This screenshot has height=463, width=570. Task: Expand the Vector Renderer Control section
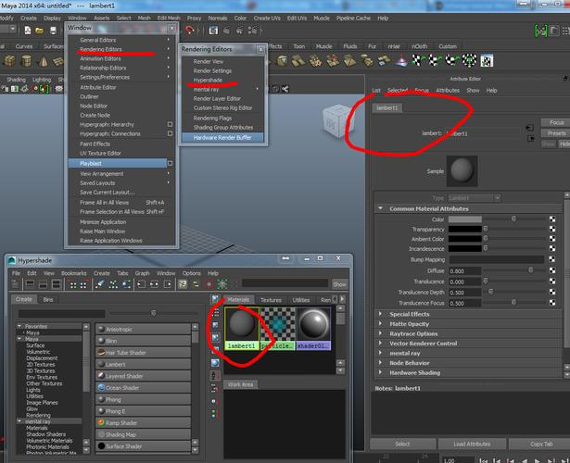[x=380, y=344]
